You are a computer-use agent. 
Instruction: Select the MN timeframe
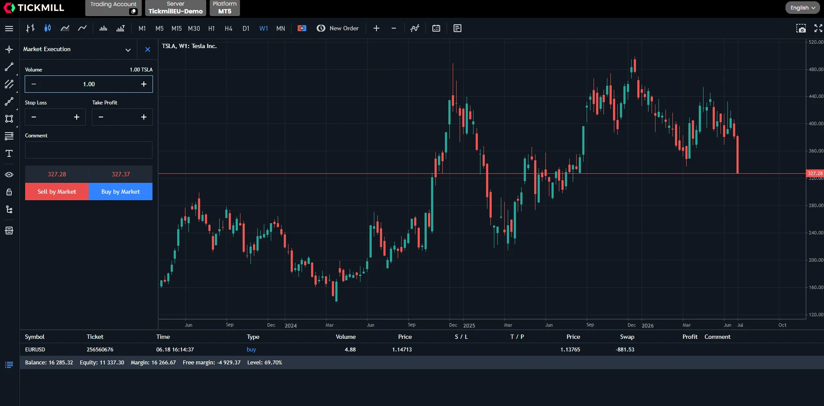[x=281, y=29]
